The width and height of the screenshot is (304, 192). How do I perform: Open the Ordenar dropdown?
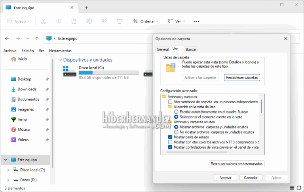[x=145, y=21]
